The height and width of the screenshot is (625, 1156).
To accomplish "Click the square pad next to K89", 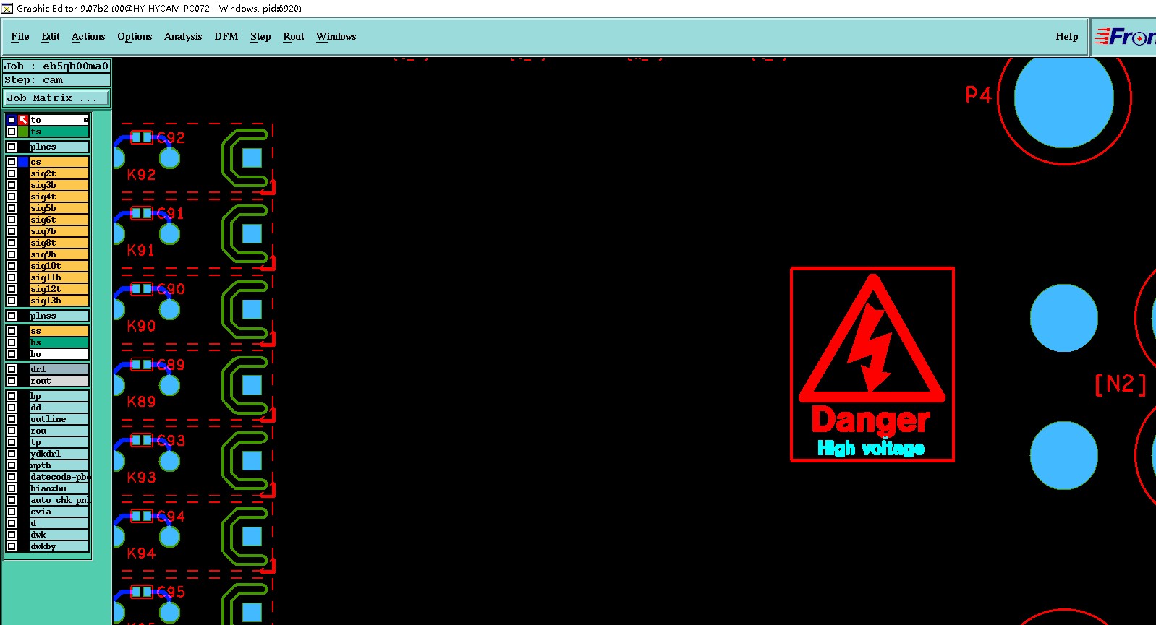I will coord(252,385).
